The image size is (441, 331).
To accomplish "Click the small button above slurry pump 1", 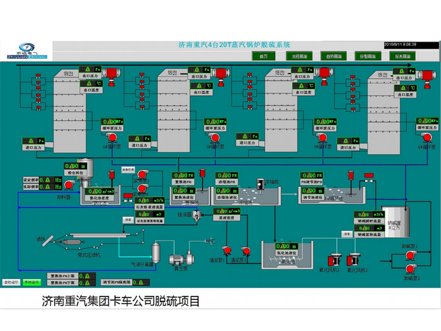I will pos(128,170).
